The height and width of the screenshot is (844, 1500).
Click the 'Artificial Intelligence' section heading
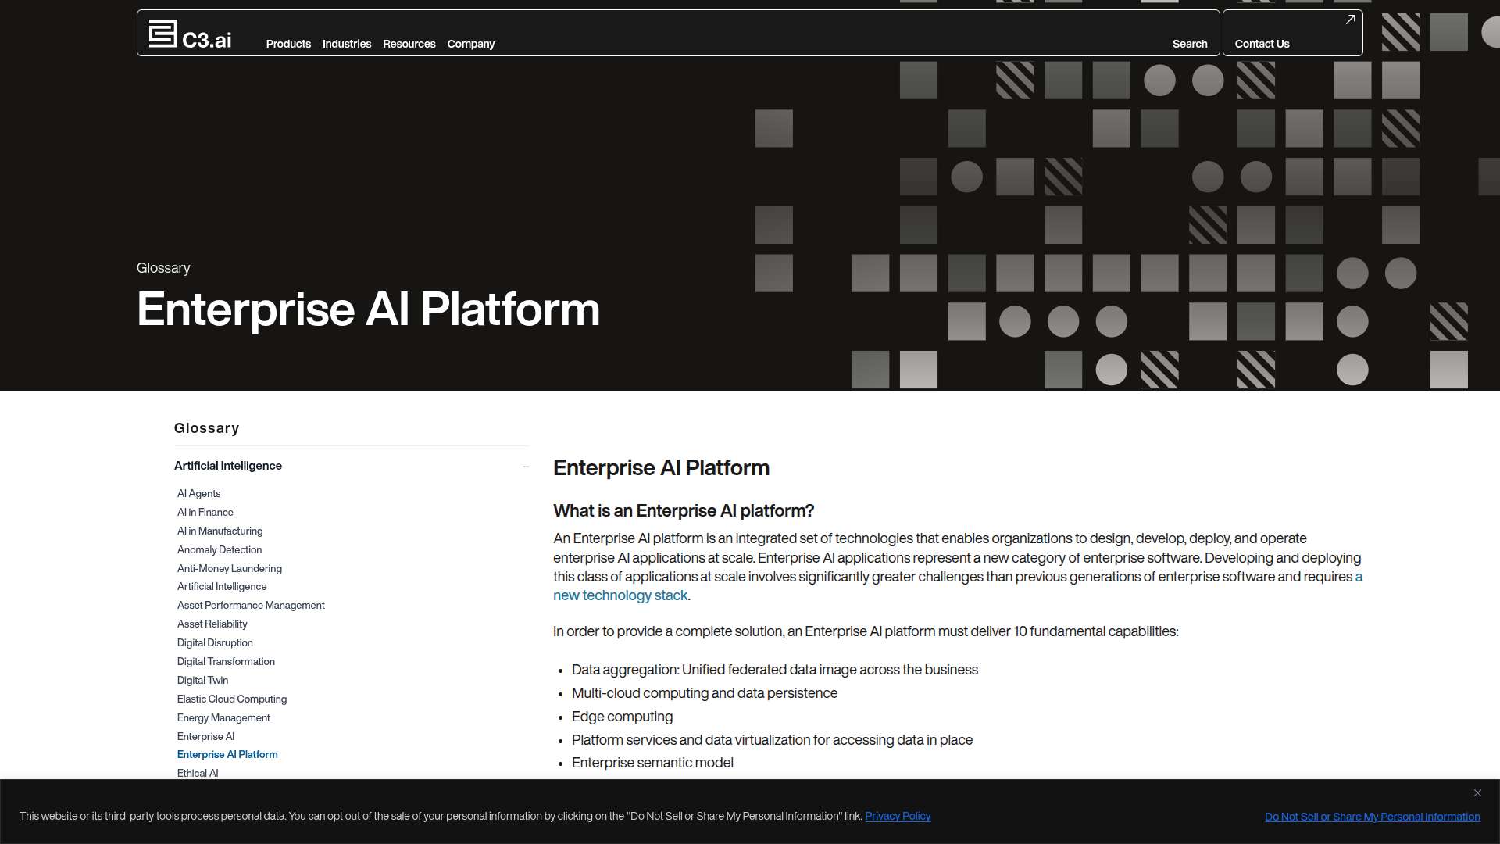[228, 466]
